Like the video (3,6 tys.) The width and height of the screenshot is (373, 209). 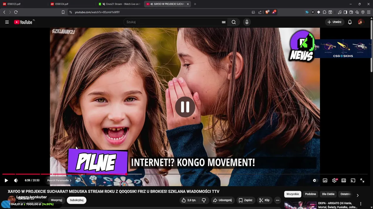click(189, 200)
